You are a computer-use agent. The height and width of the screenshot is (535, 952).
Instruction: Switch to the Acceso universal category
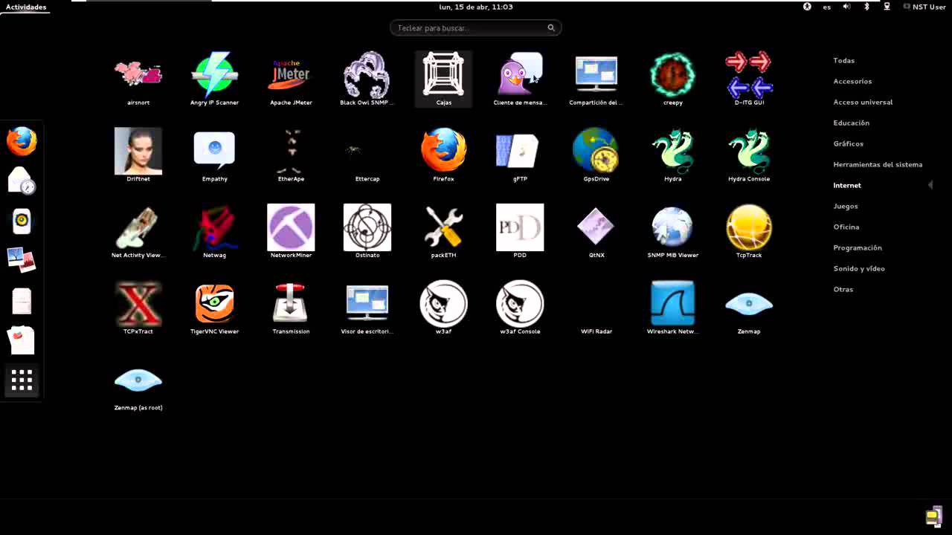(x=863, y=102)
